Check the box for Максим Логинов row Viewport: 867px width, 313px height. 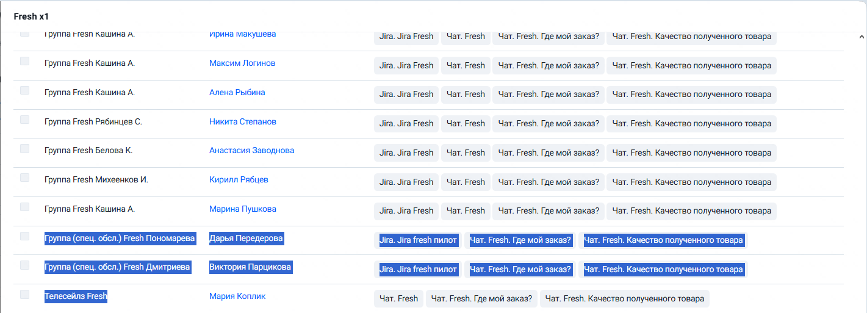point(24,61)
